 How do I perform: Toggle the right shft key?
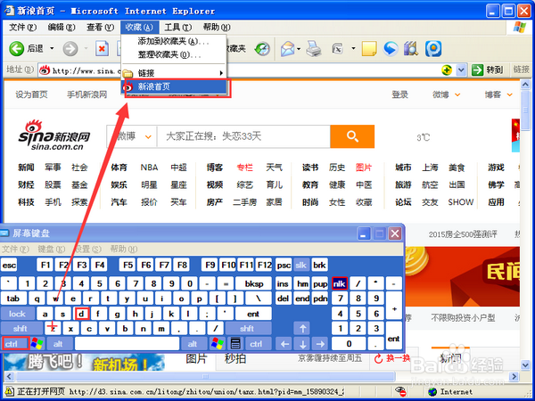click(x=247, y=328)
